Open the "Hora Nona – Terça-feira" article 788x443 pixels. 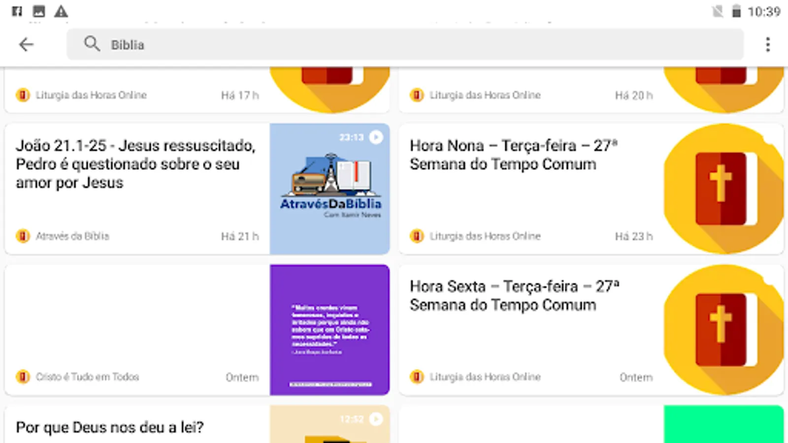click(514, 155)
